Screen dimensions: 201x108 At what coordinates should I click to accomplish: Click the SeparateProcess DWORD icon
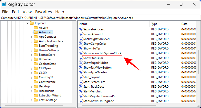coord(81,29)
